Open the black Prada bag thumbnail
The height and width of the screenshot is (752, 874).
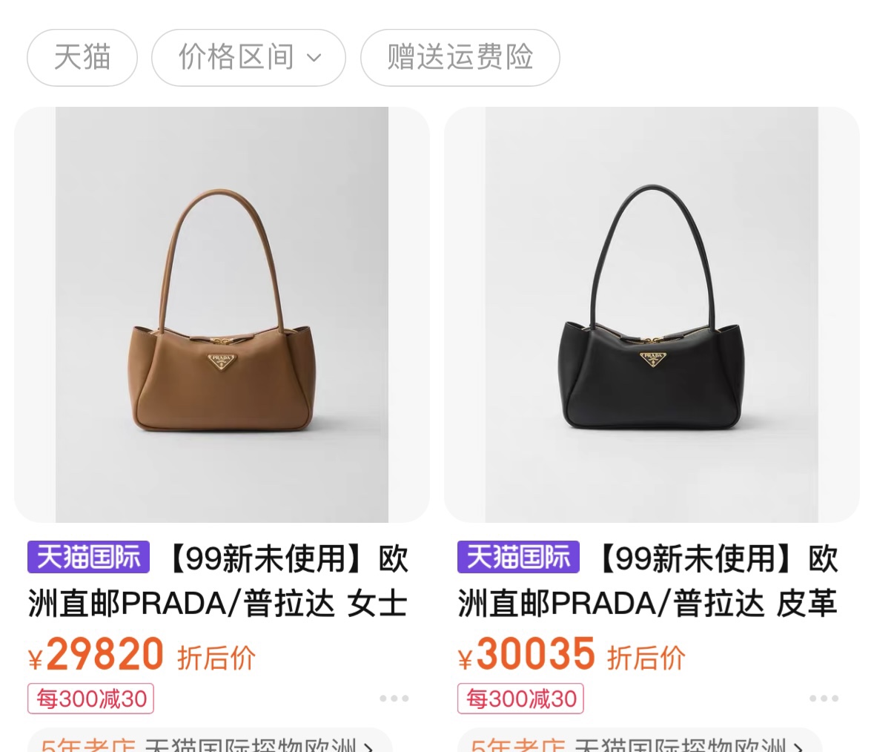coord(652,314)
